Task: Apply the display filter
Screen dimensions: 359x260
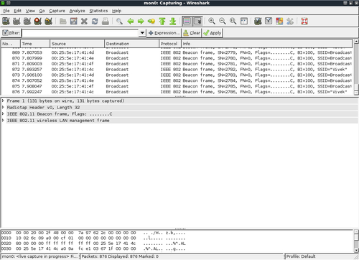Action: (212, 33)
